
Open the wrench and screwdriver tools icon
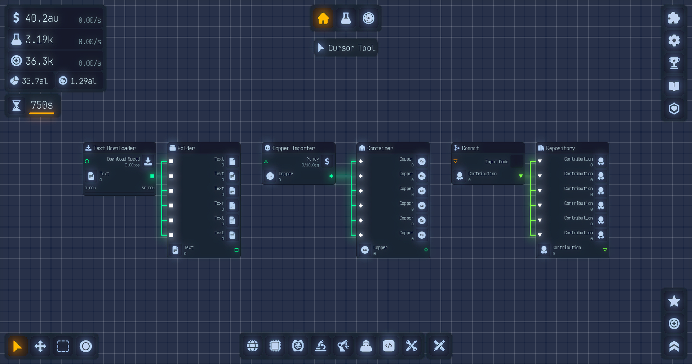(411, 346)
